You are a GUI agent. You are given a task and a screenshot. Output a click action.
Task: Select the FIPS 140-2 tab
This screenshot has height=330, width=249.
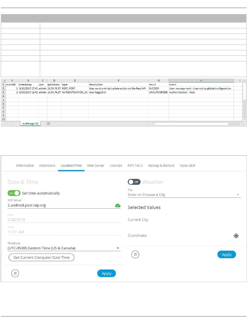click(135, 166)
